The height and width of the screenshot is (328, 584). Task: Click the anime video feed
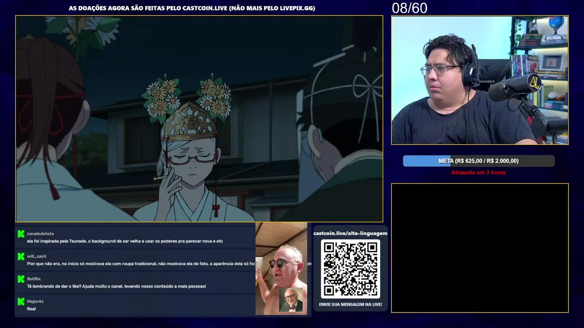point(199,119)
